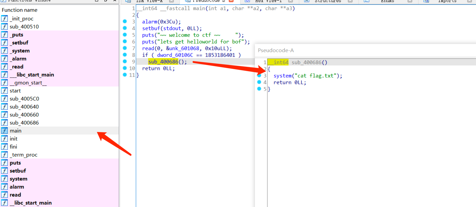
Task: Close the Pseudocode-B tab with red X
Action: (231, 1)
